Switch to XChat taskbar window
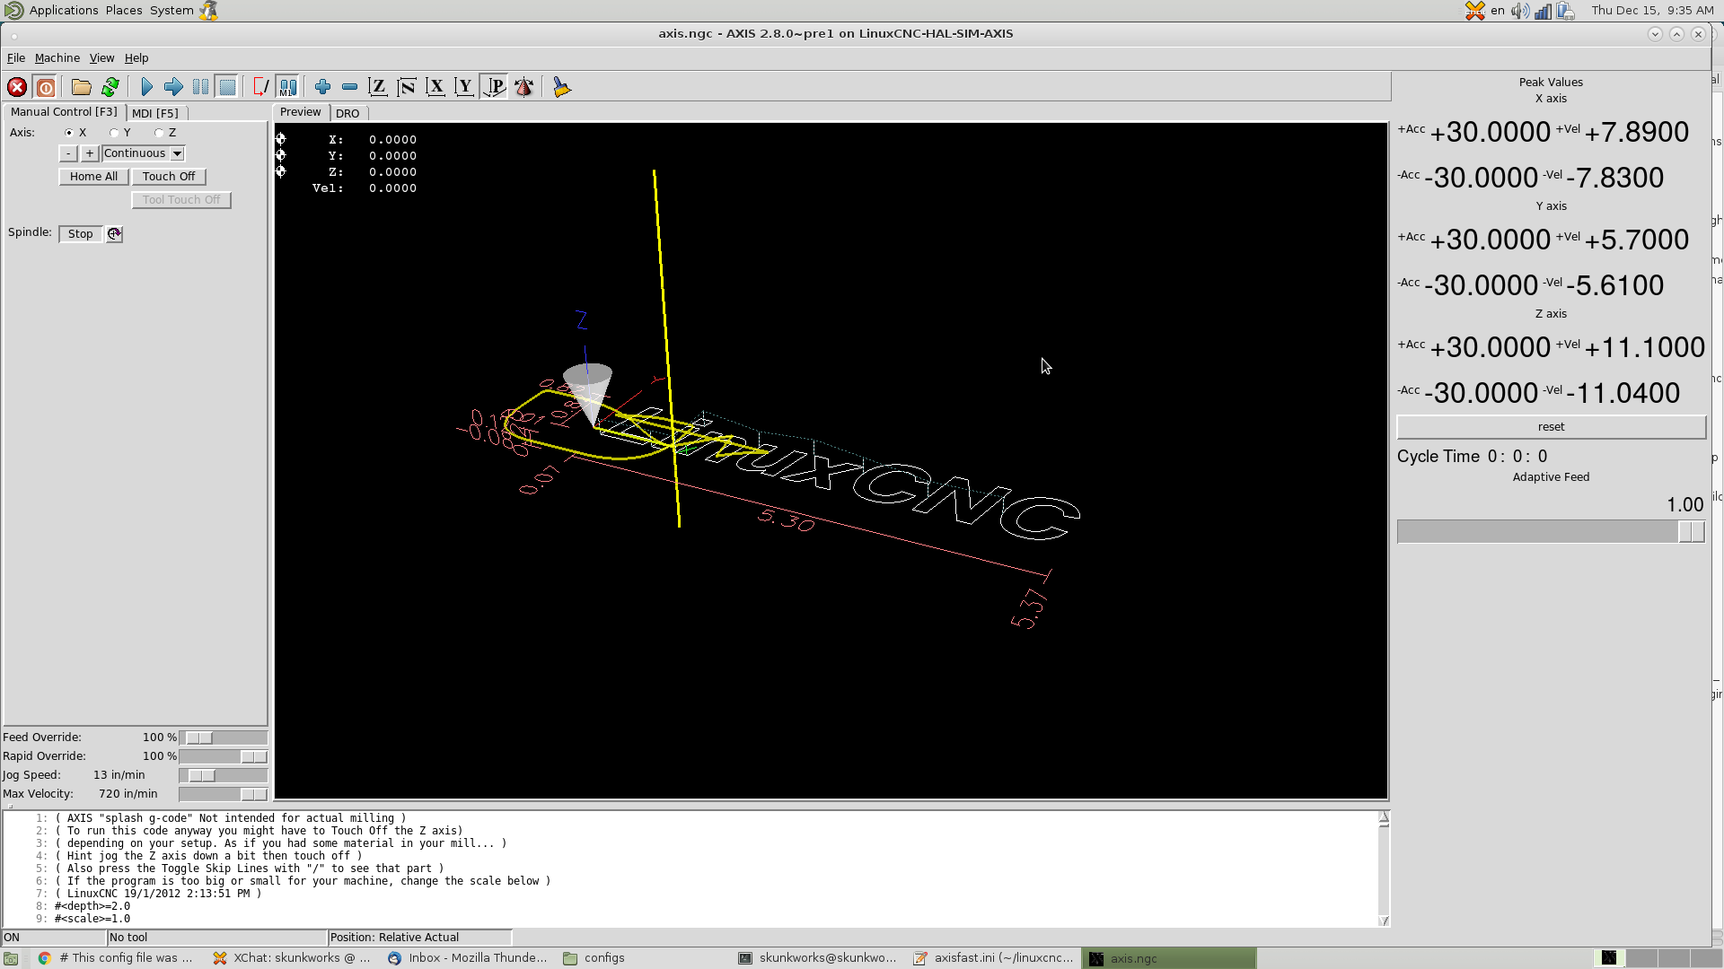 point(293,958)
